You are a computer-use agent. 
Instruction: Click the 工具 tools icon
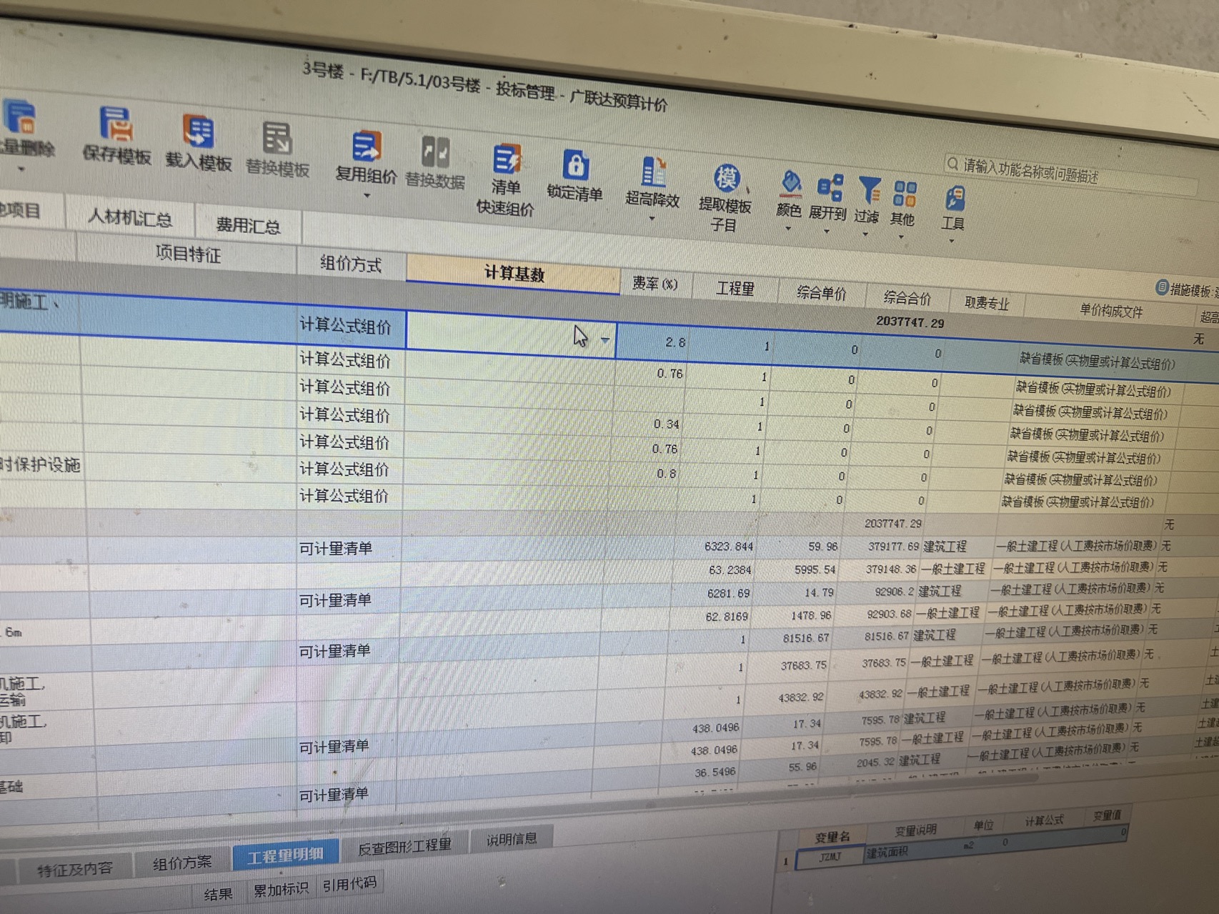click(x=955, y=198)
